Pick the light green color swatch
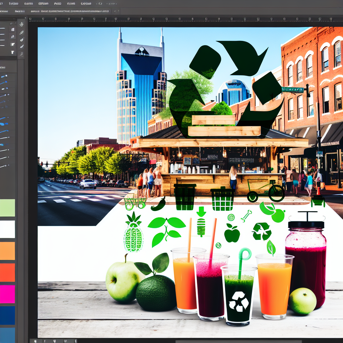The width and height of the screenshot is (343, 343). 7,208
